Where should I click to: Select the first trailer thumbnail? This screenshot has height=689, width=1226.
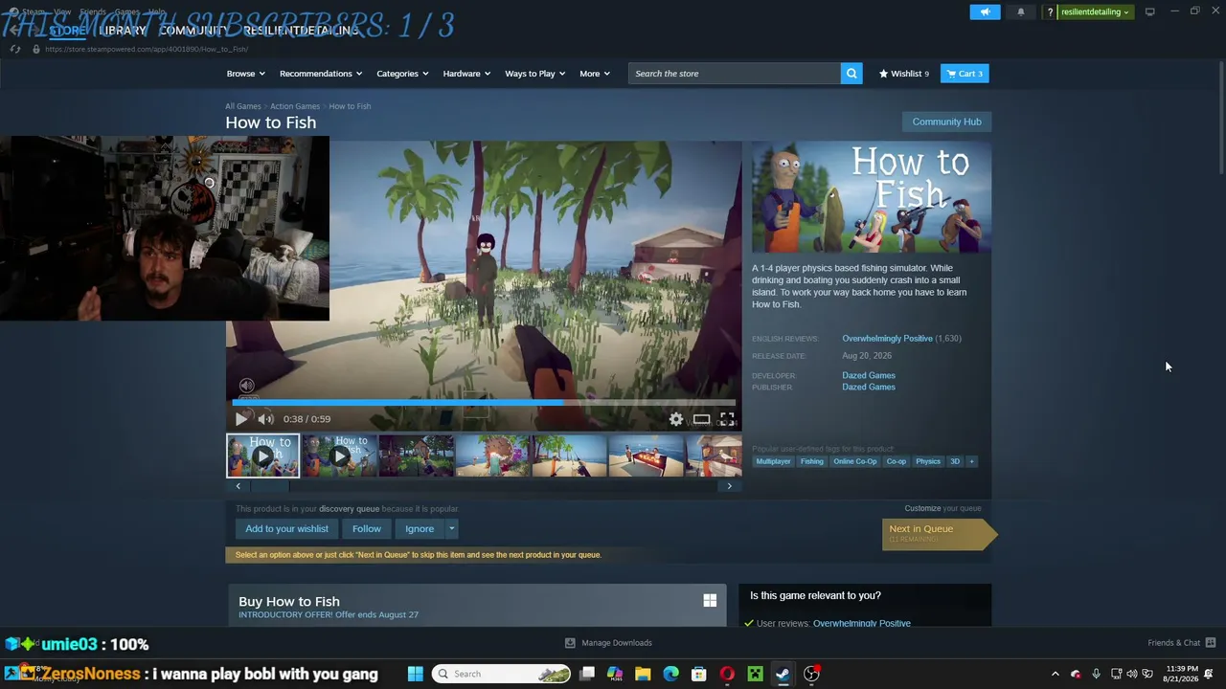pyautogui.click(x=262, y=456)
